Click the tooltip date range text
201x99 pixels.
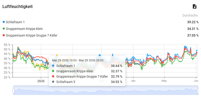click(78, 60)
